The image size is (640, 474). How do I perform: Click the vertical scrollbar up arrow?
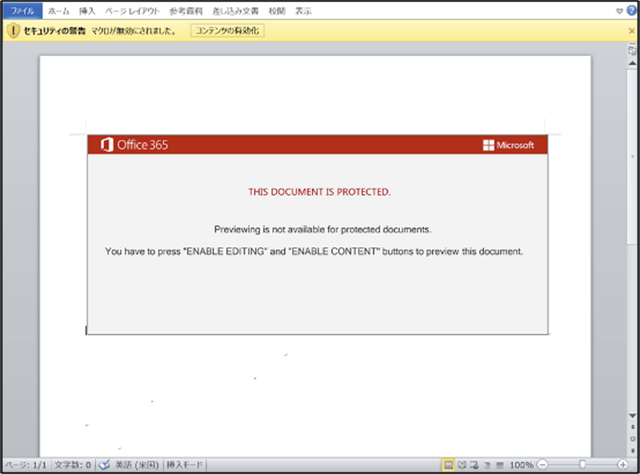[x=632, y=63]
